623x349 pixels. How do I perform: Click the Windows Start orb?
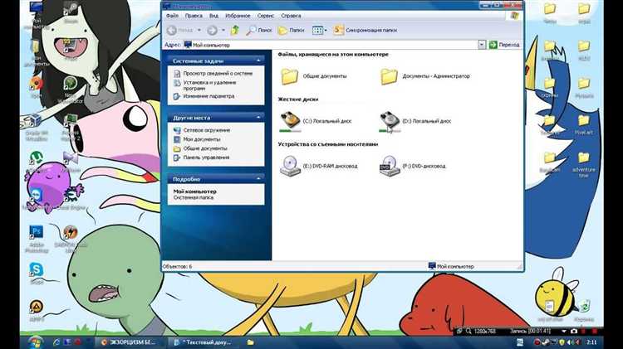coord(36,342)
